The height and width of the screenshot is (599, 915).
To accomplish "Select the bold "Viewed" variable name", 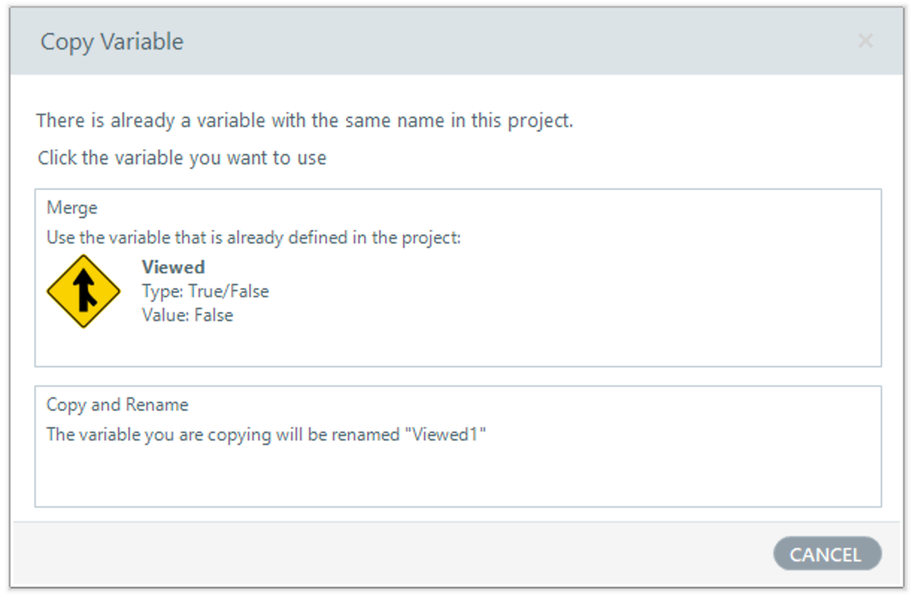I will point(173,267).
